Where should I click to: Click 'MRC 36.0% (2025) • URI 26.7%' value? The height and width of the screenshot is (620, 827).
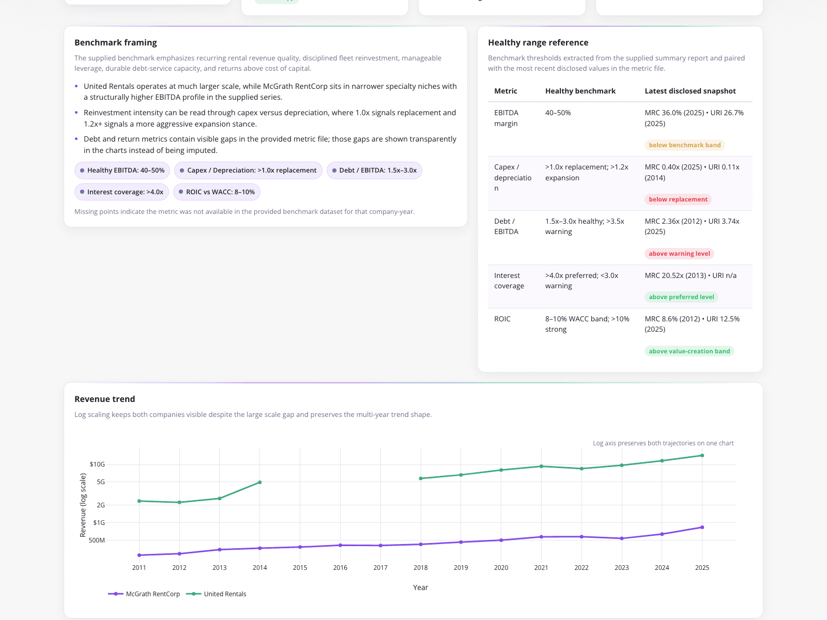694,118
